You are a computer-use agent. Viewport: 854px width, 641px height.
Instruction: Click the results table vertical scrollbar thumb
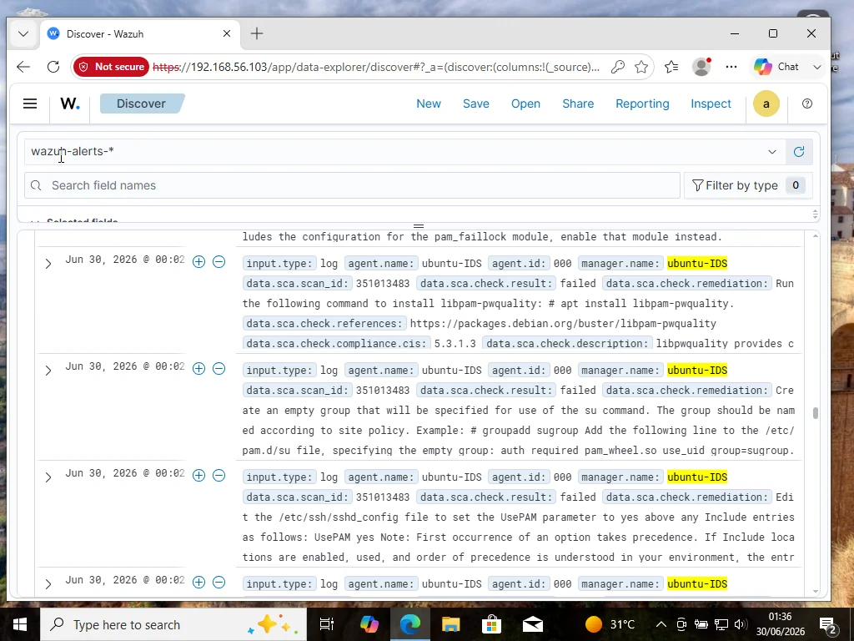(816, 413)
